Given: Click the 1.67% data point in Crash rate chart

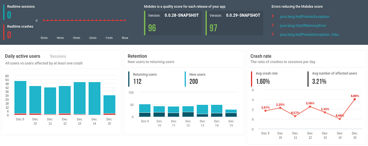Looking at the screenshot, I should coord(265,111).
